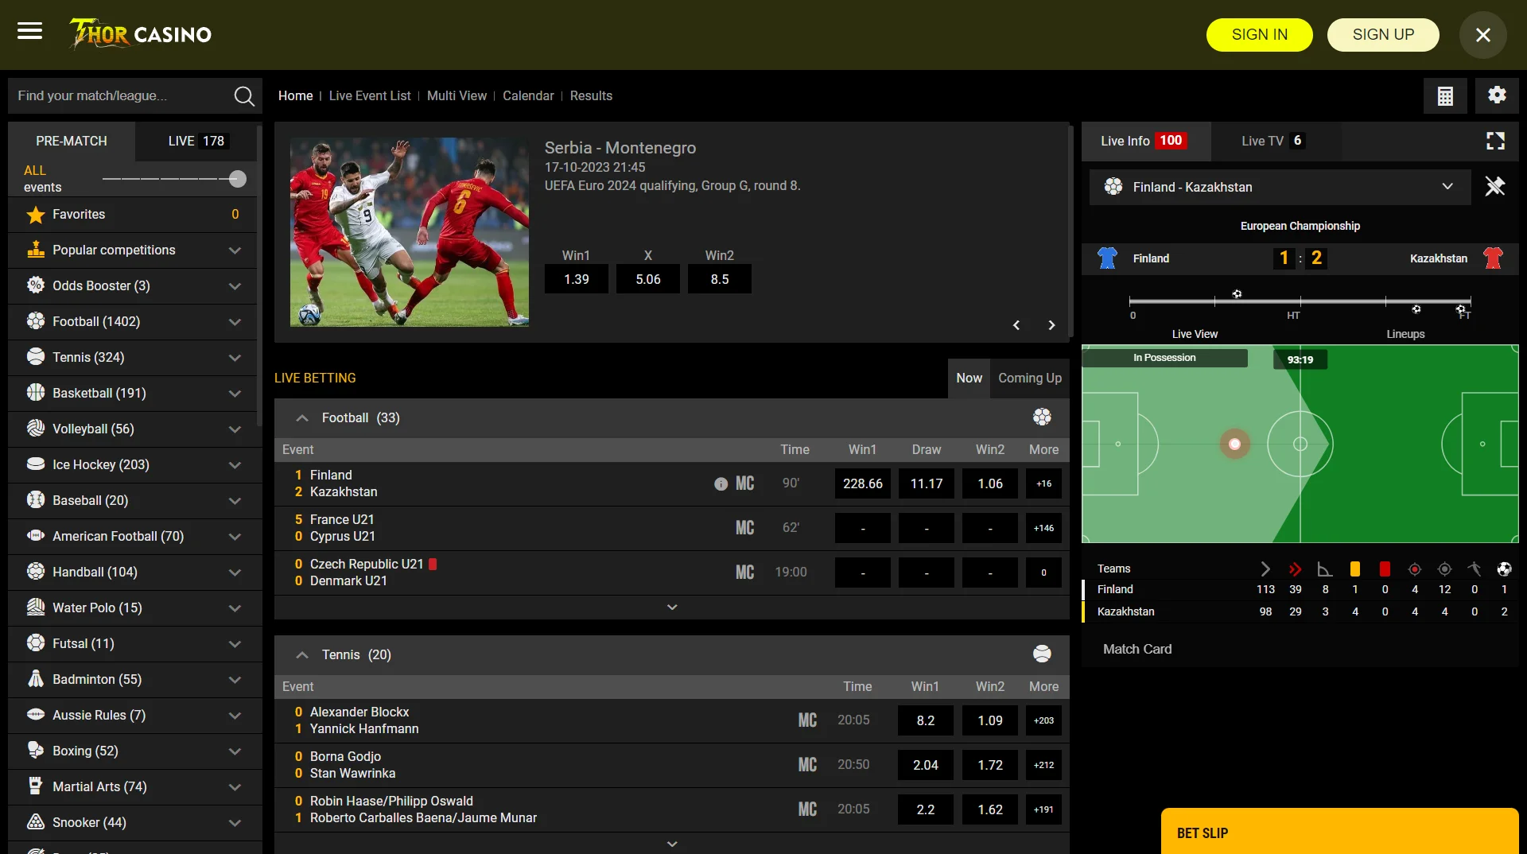Image resolution: width=1527 pixels, height=854 pixels.
Task: Show the previous featured match
Action: [x=1016, y=325]
